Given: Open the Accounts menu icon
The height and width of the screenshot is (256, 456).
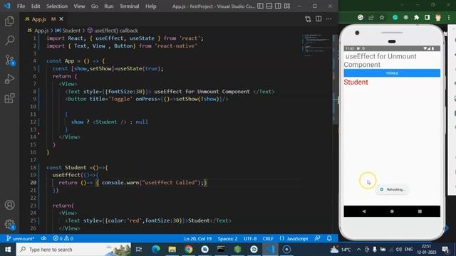Looking at the screenshot, I should point(9,205).
